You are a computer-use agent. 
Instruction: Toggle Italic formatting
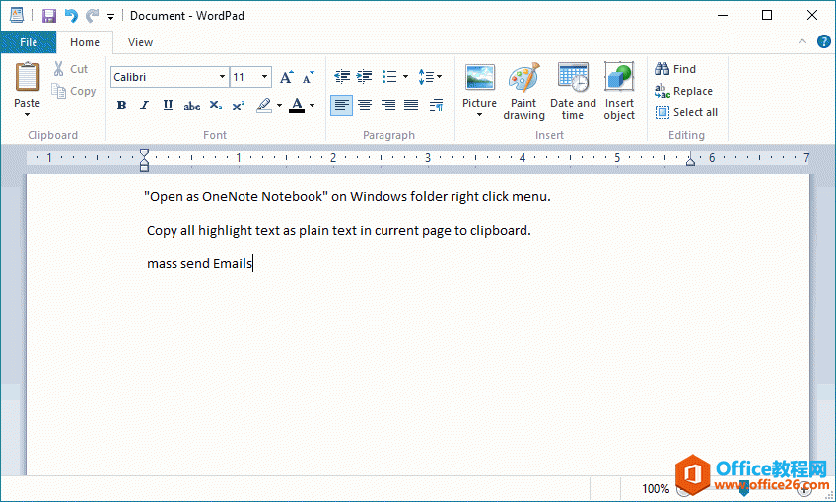[x=145, y=106]
